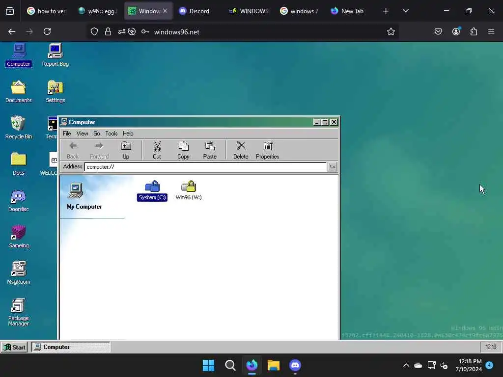The image size is (503, 377).
Task: Click the Copy toolbar icon
Action: (x=183, y=150)
